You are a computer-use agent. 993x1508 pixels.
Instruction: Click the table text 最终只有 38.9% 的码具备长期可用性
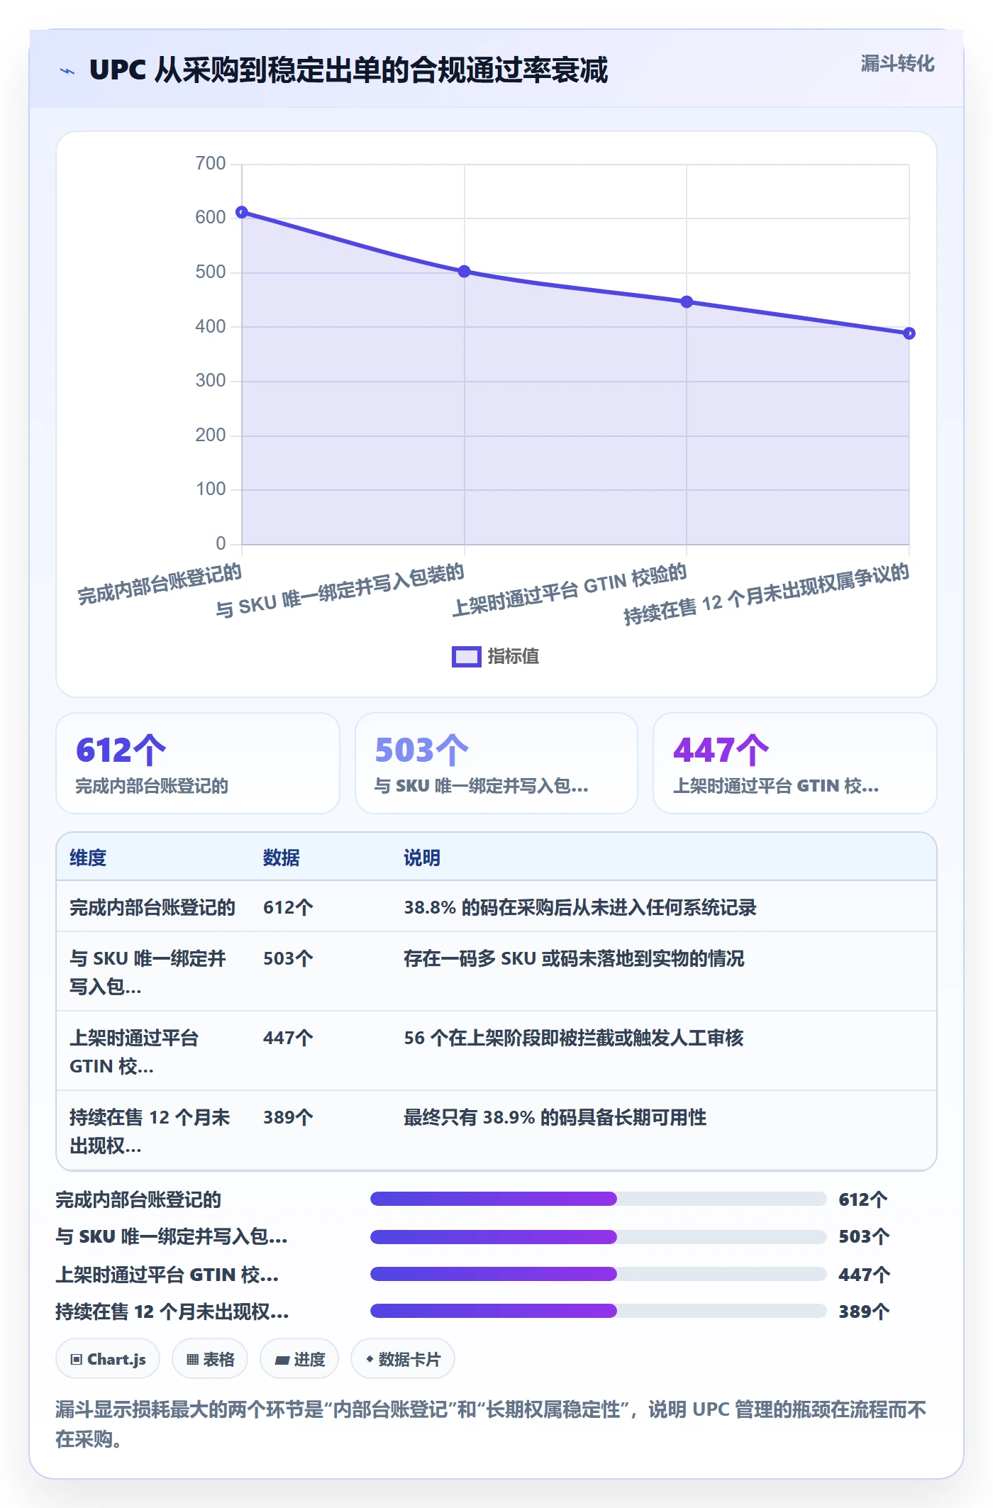pyautogui.click(x=555, y=1117)
